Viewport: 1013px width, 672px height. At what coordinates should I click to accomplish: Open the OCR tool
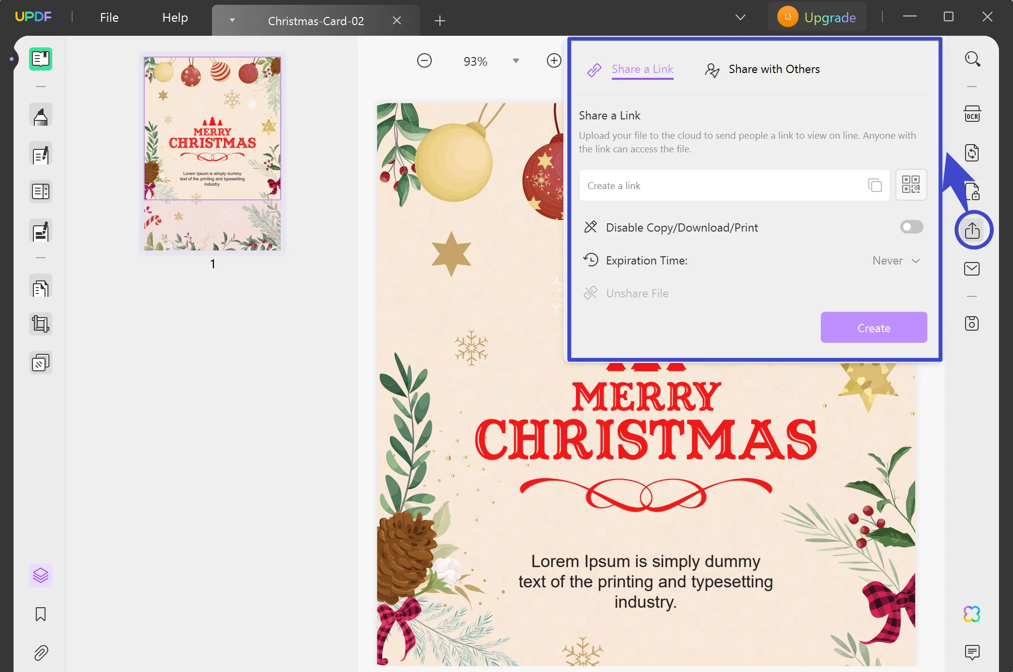click(972, 113)
